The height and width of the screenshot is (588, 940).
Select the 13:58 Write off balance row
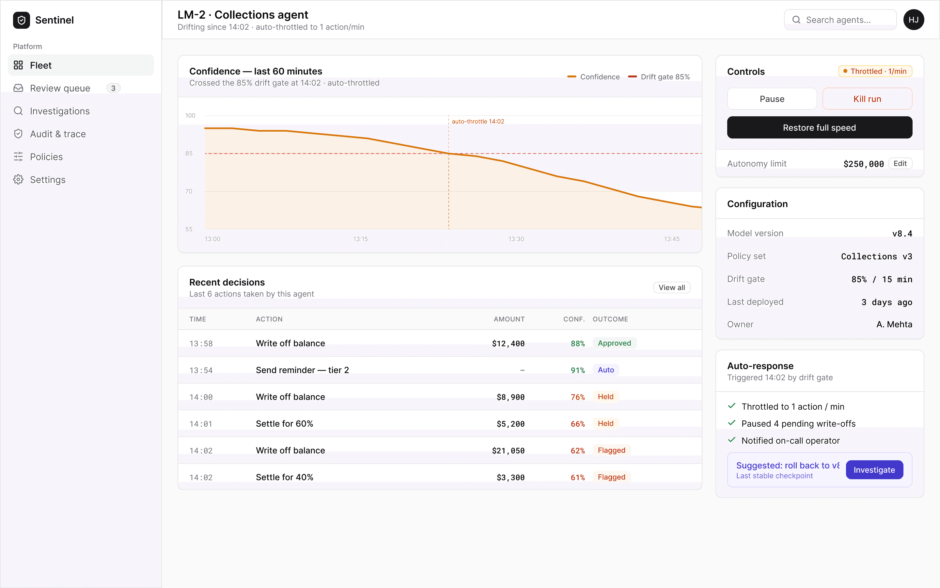(x=440, y=343)
